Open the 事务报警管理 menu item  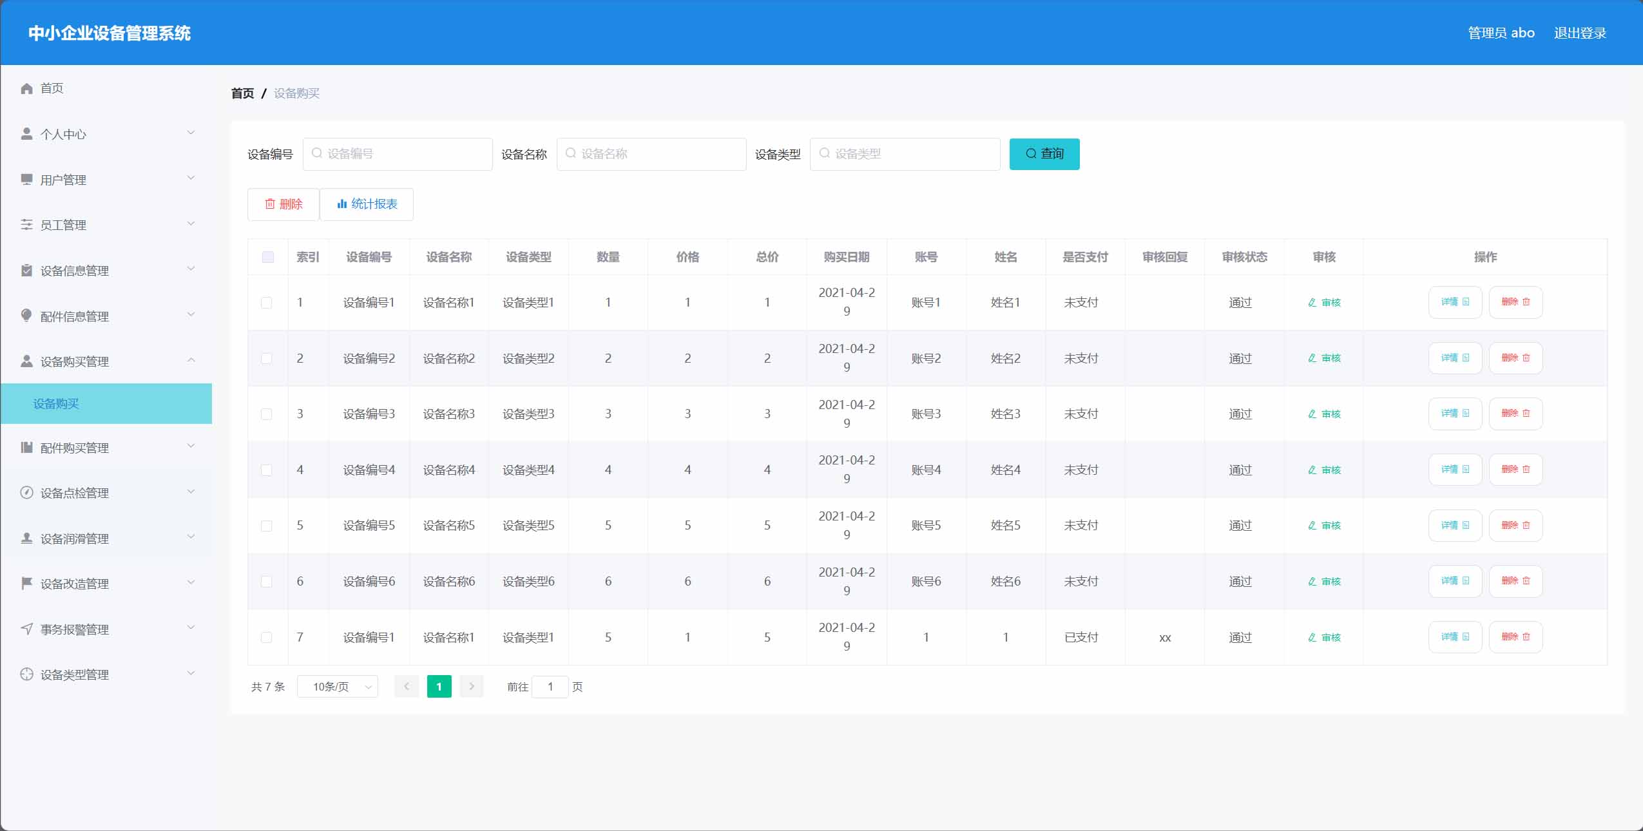106,629
